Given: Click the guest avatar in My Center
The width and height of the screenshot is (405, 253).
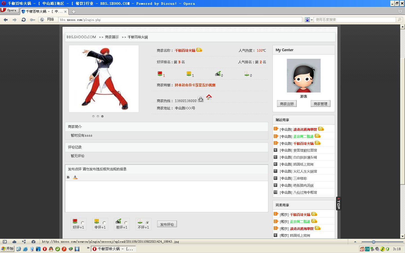Looking at the screenshot, I should click(x=304, y=76).
